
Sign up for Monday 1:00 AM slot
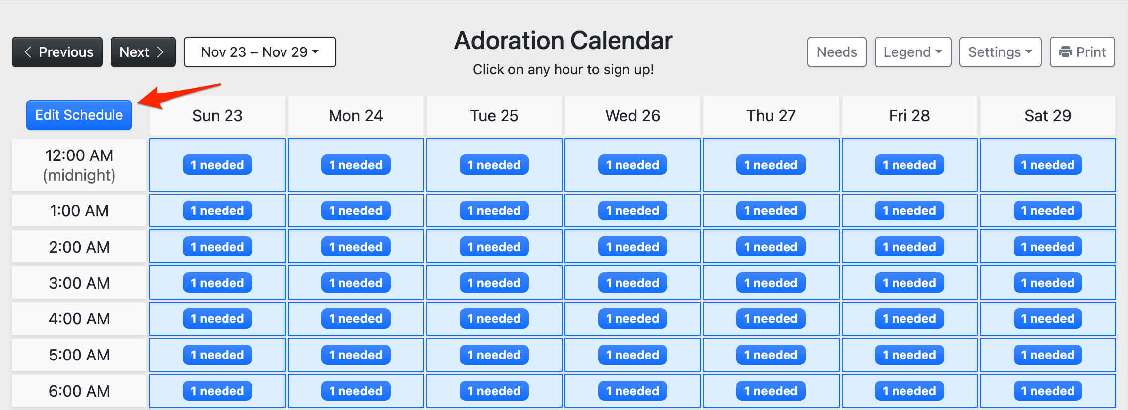(356, 210)
